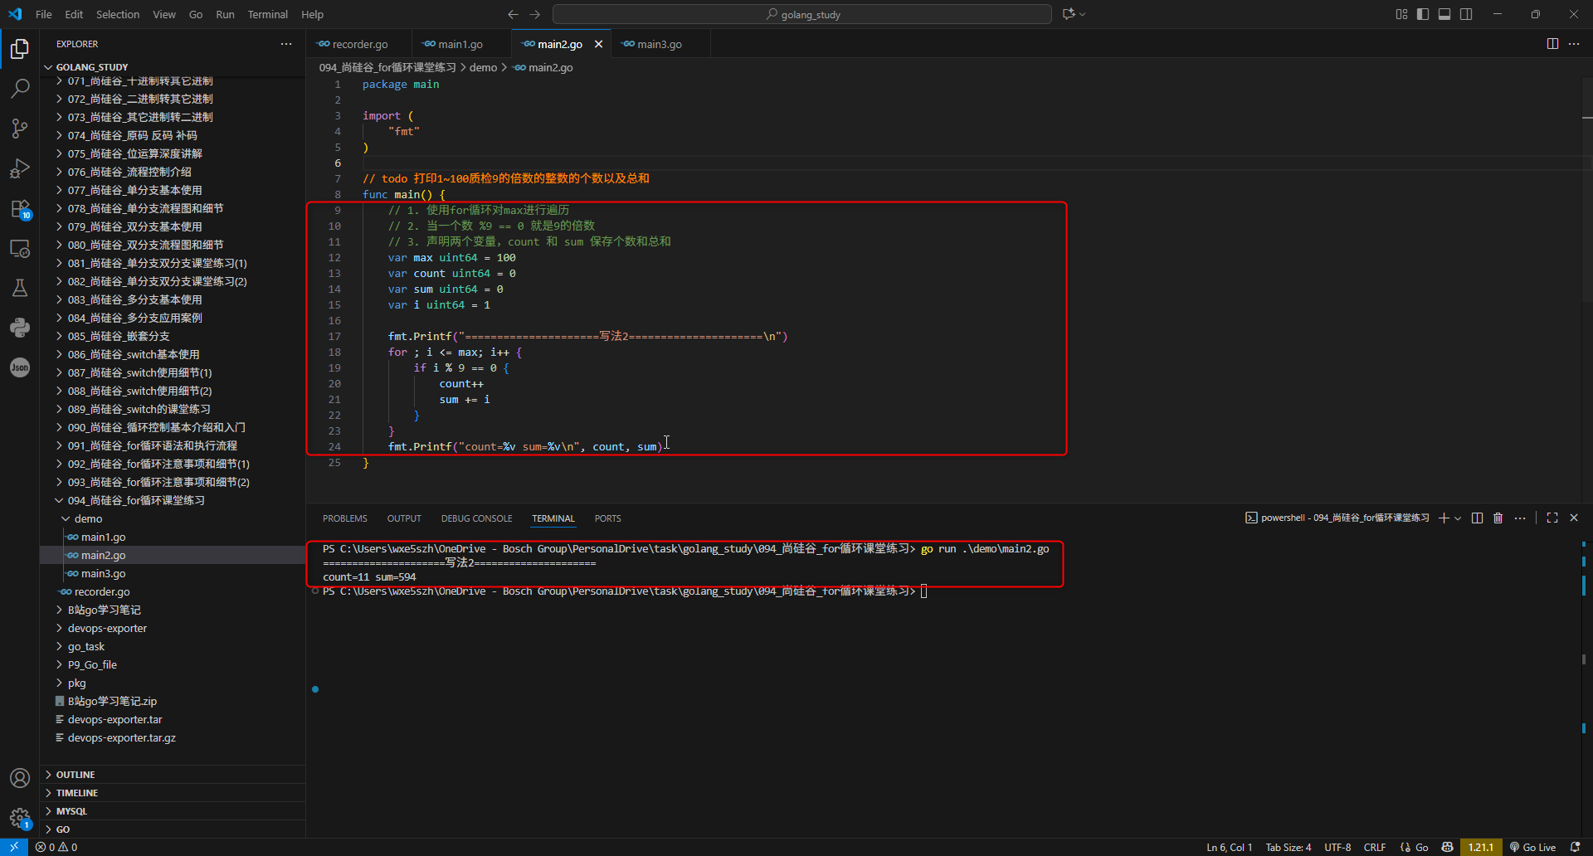Switch to the DEBUG CONSOLE panel tab
The width and height of the screenshot is (1593, 856).
476,518
